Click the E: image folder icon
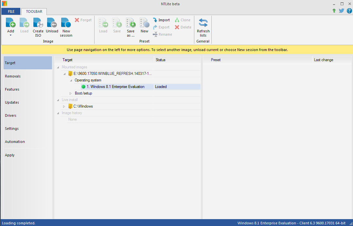353x226 pixels. [70, 74]
